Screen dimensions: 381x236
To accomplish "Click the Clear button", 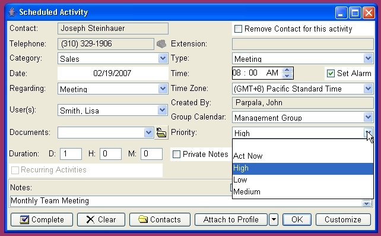I will [x=101, y=220].
